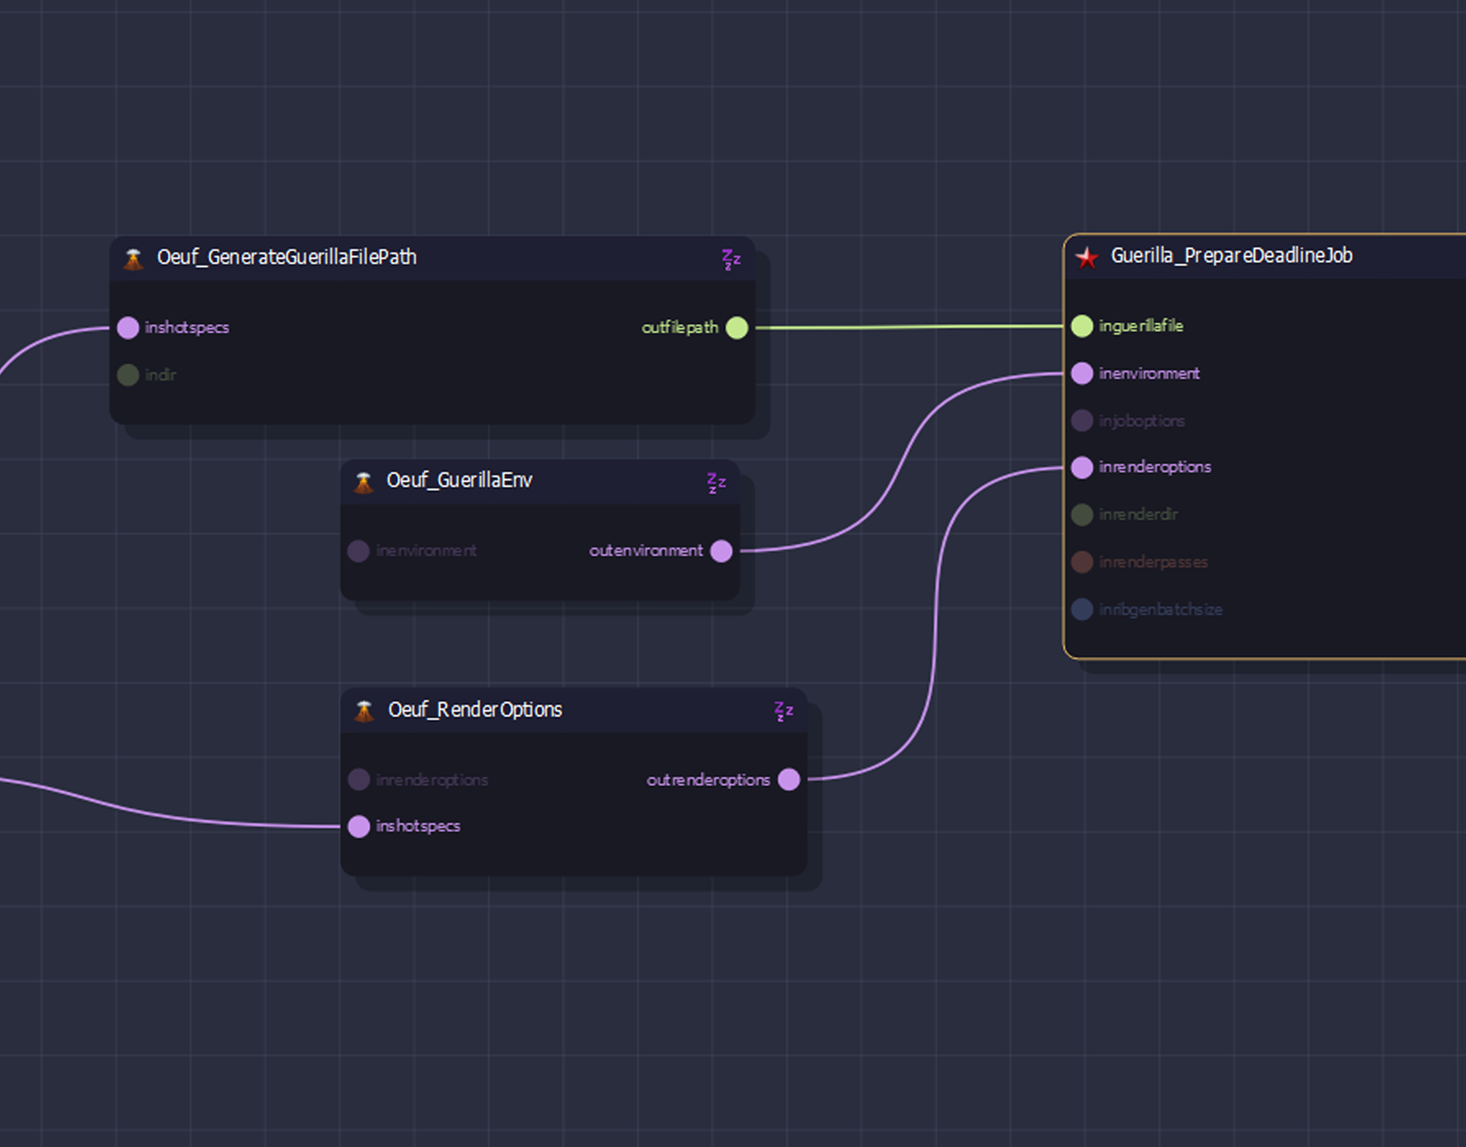Screen dimensions: 1466x1147
Task: Click the sleep Zz icon on Oeuf_RenderOptions
Action: [x=784, y=711]
